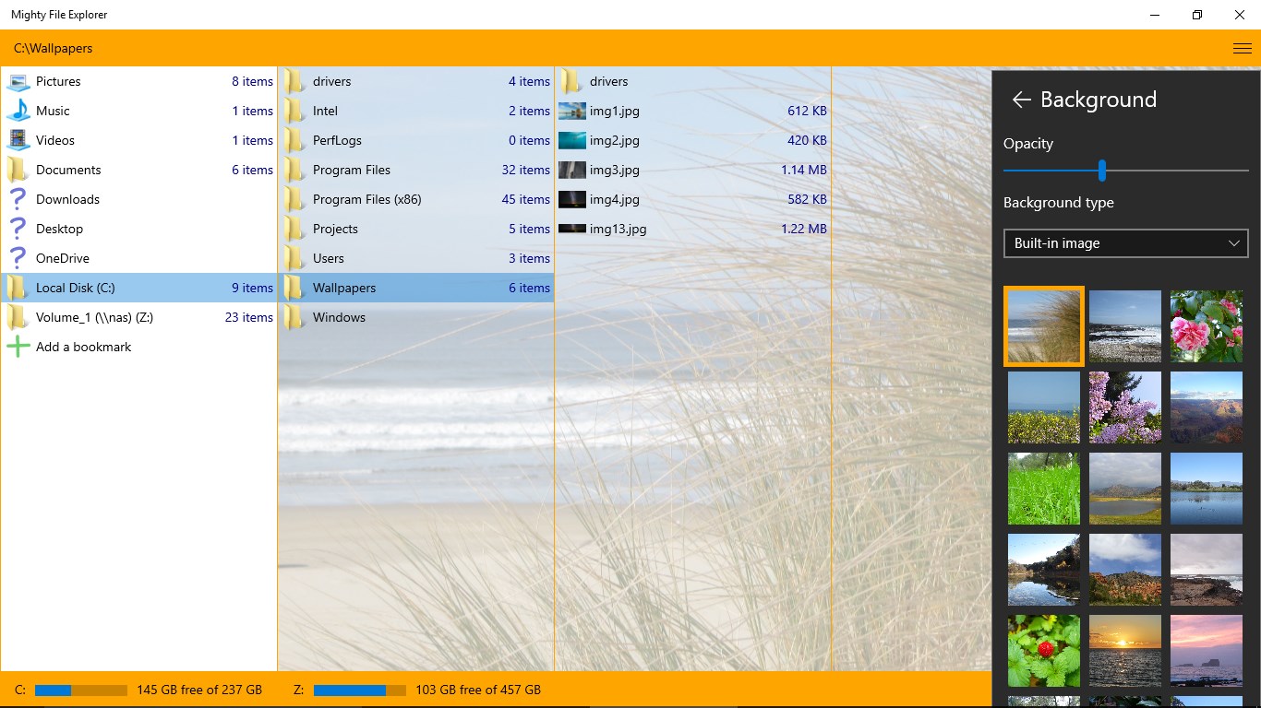
Task: Click the Windows folder icon
Action: coord(295,317)
